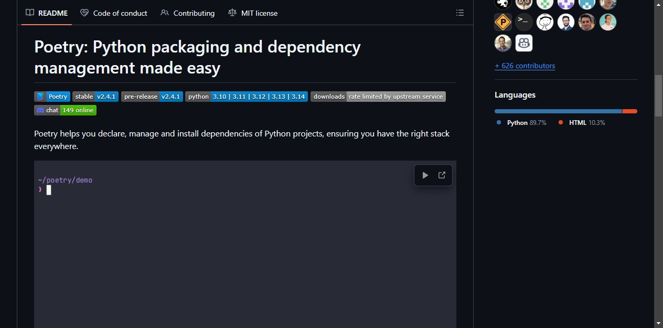Open the Contributing tab
The height and width of the screenshot is (328, 663).
pos(188,13)
